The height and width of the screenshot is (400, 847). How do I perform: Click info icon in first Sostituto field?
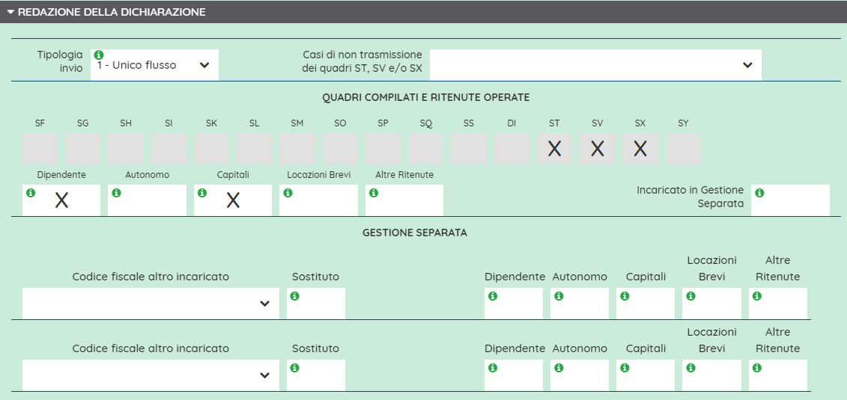coord(295,296)
